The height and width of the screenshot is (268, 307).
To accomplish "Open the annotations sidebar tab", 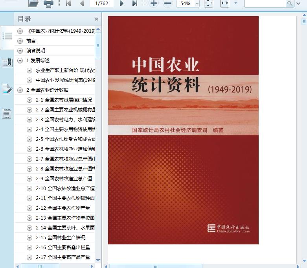I will 7,89.
